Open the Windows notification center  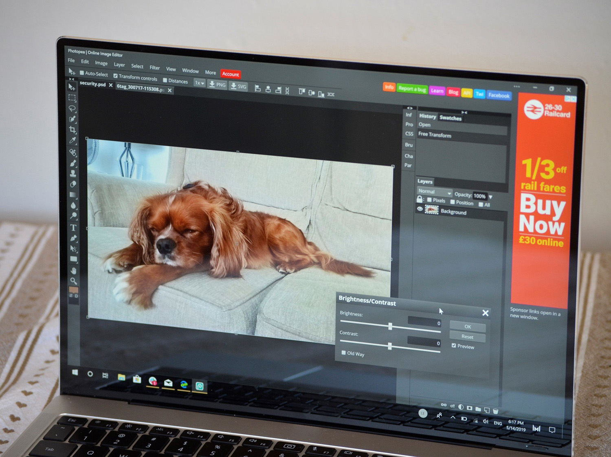(552, 430)
